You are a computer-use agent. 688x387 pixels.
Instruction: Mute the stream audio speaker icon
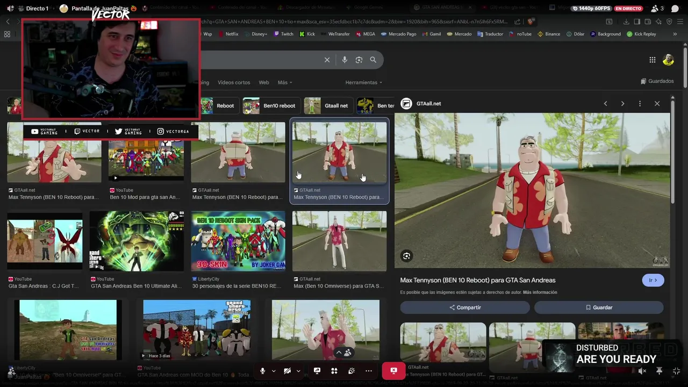pos(642,371)
